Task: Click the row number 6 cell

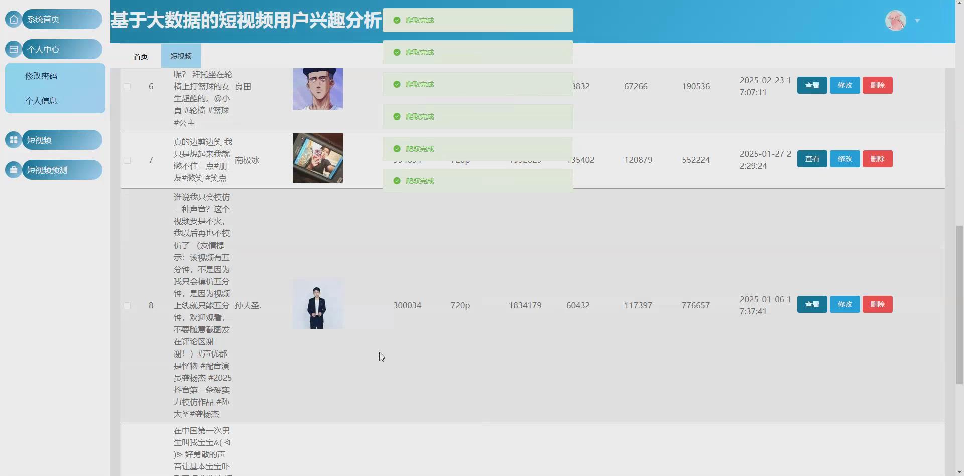Action: pyautogui.click(x=151, y=86)
